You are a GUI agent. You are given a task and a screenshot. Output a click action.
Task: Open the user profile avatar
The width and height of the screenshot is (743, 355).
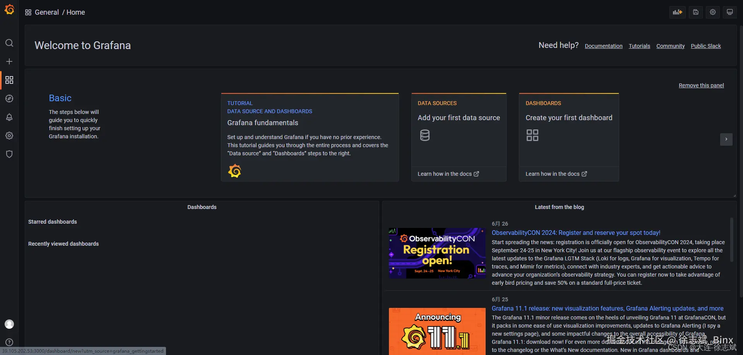(x=9, y=324)
